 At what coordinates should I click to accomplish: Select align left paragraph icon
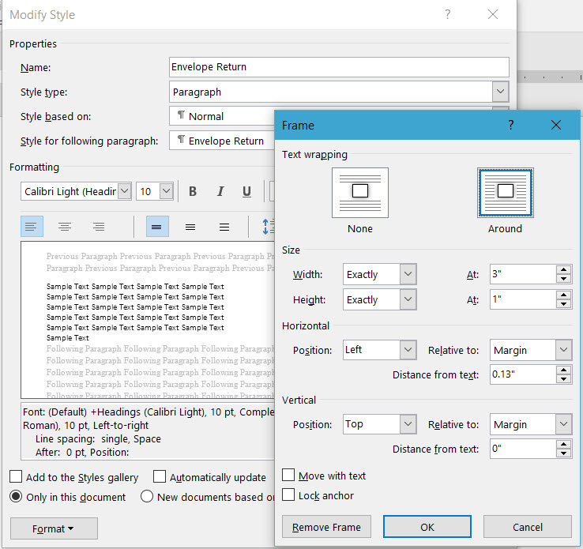tap(32, 227)
